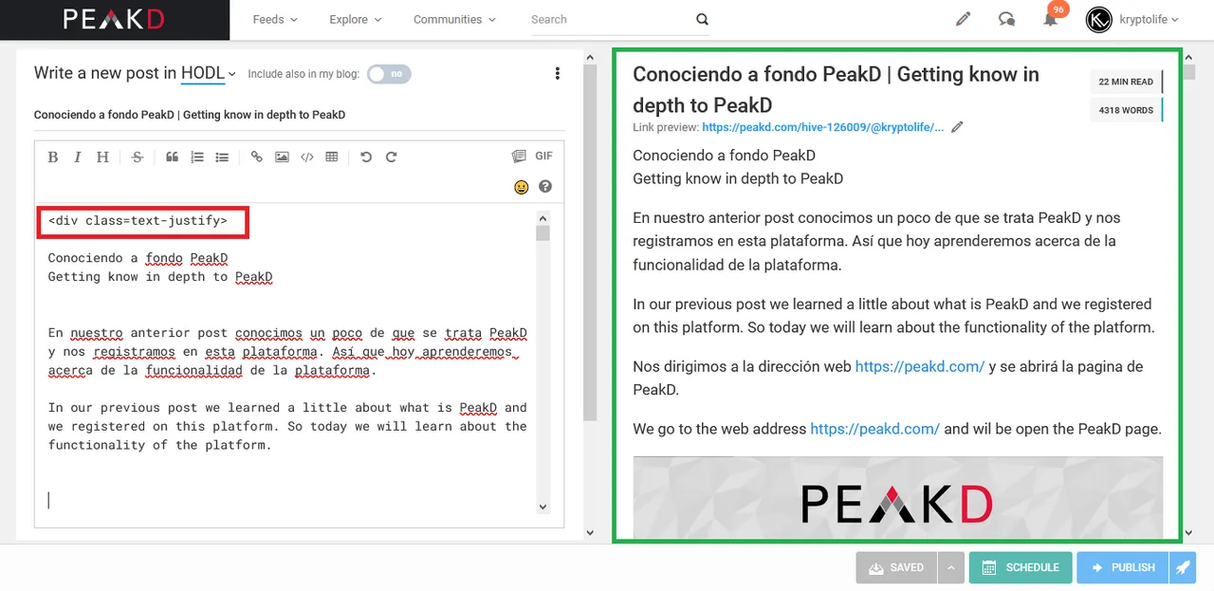Expand the Feeds menu
The image size is (1214, 591).
pyautogui.click(x=275, y=19)
